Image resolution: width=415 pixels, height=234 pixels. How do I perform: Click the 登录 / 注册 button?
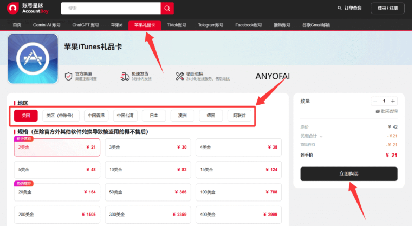[x=387, y=8]
